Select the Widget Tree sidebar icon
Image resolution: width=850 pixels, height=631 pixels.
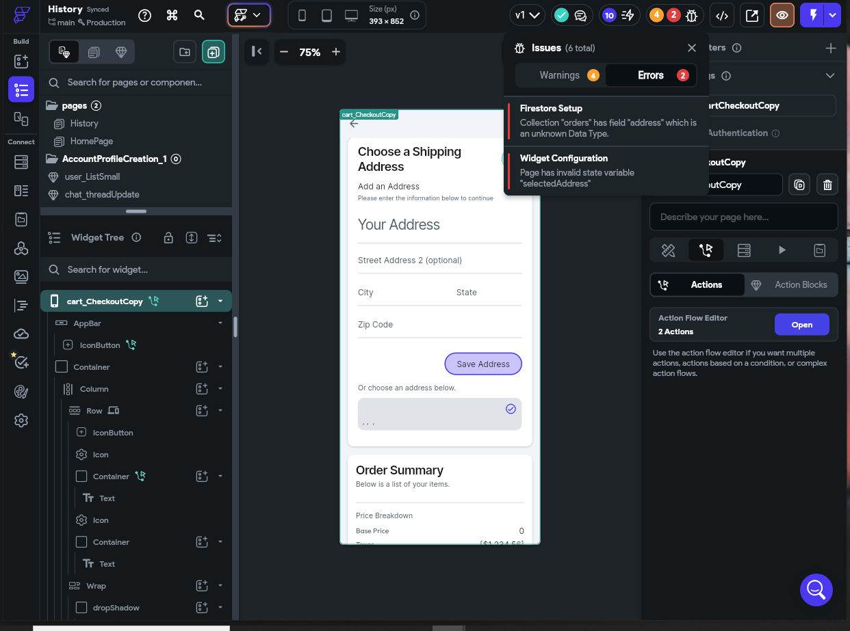click(x=21, y=90)
